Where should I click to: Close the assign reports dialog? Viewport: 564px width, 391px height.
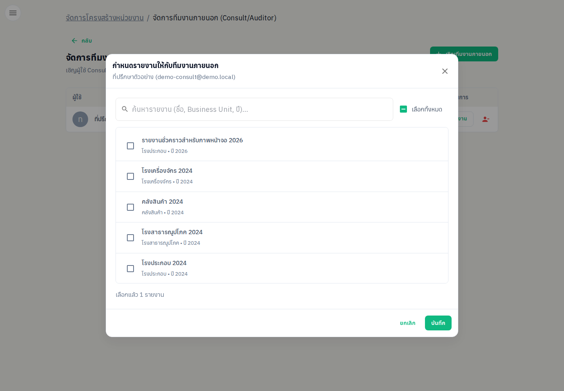click(x=445, y=71)
